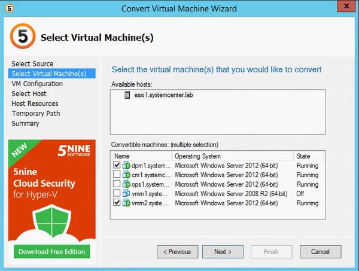This screenshot has width=359, height=271.
Task: Open the Host Resources step
Action: [x=35, y=103]
